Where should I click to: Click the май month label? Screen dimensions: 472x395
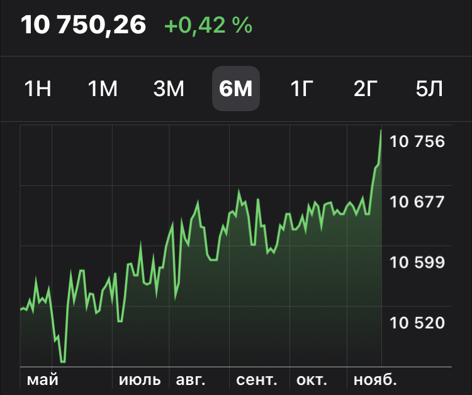coord(42,380)
